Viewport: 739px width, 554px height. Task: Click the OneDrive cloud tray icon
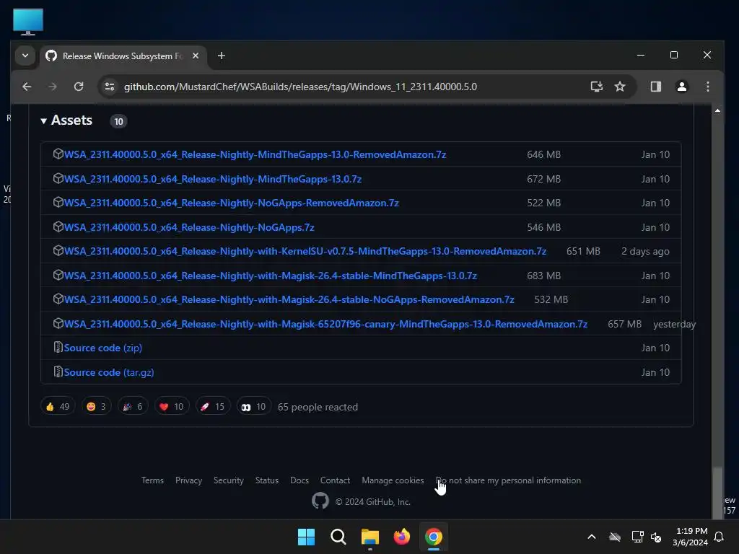pos(615,537)
